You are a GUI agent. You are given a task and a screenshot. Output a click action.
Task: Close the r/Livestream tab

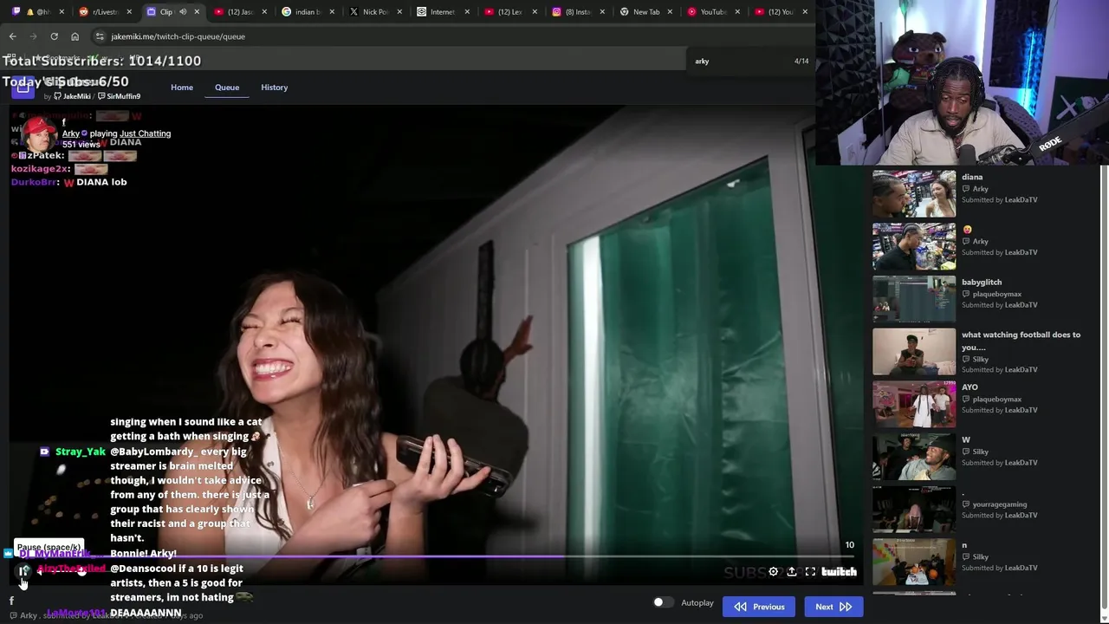129,11
